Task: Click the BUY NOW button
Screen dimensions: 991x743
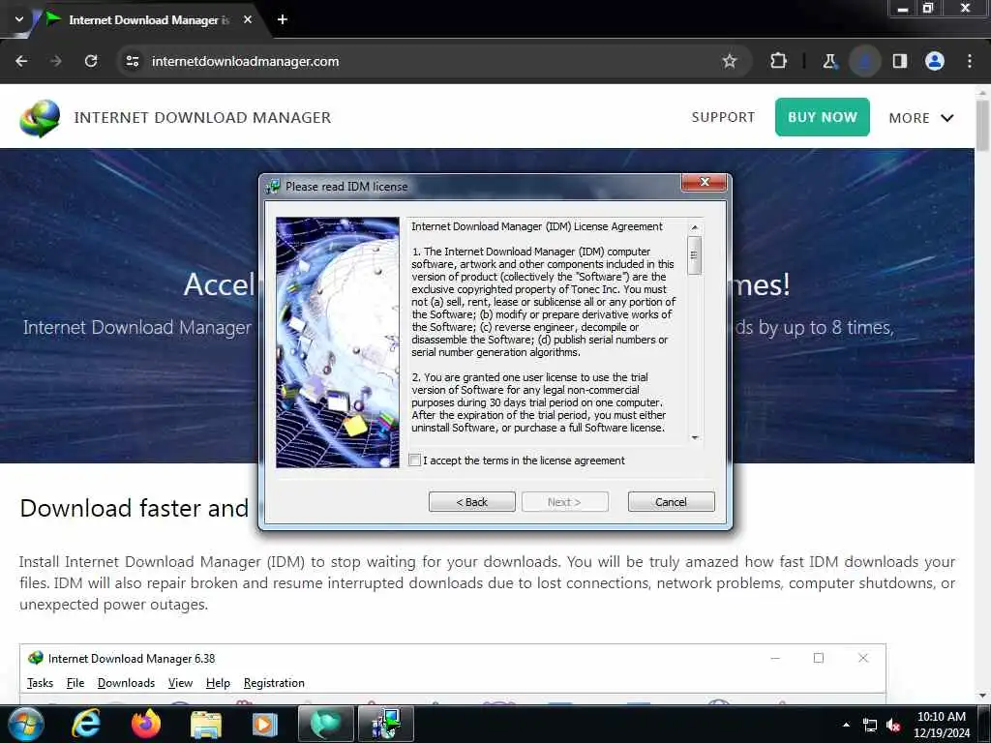Action: click(x=823, y=117)
